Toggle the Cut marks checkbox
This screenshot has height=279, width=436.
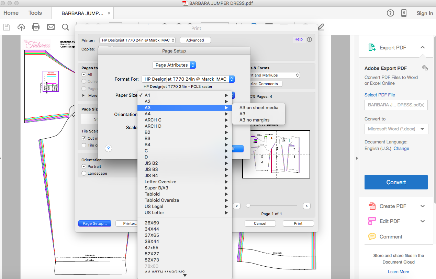point(84,138)
